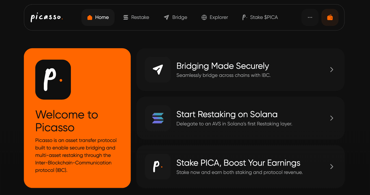
Task: Click the stacked-bars icon beside Restake
Action: (126, 17)
